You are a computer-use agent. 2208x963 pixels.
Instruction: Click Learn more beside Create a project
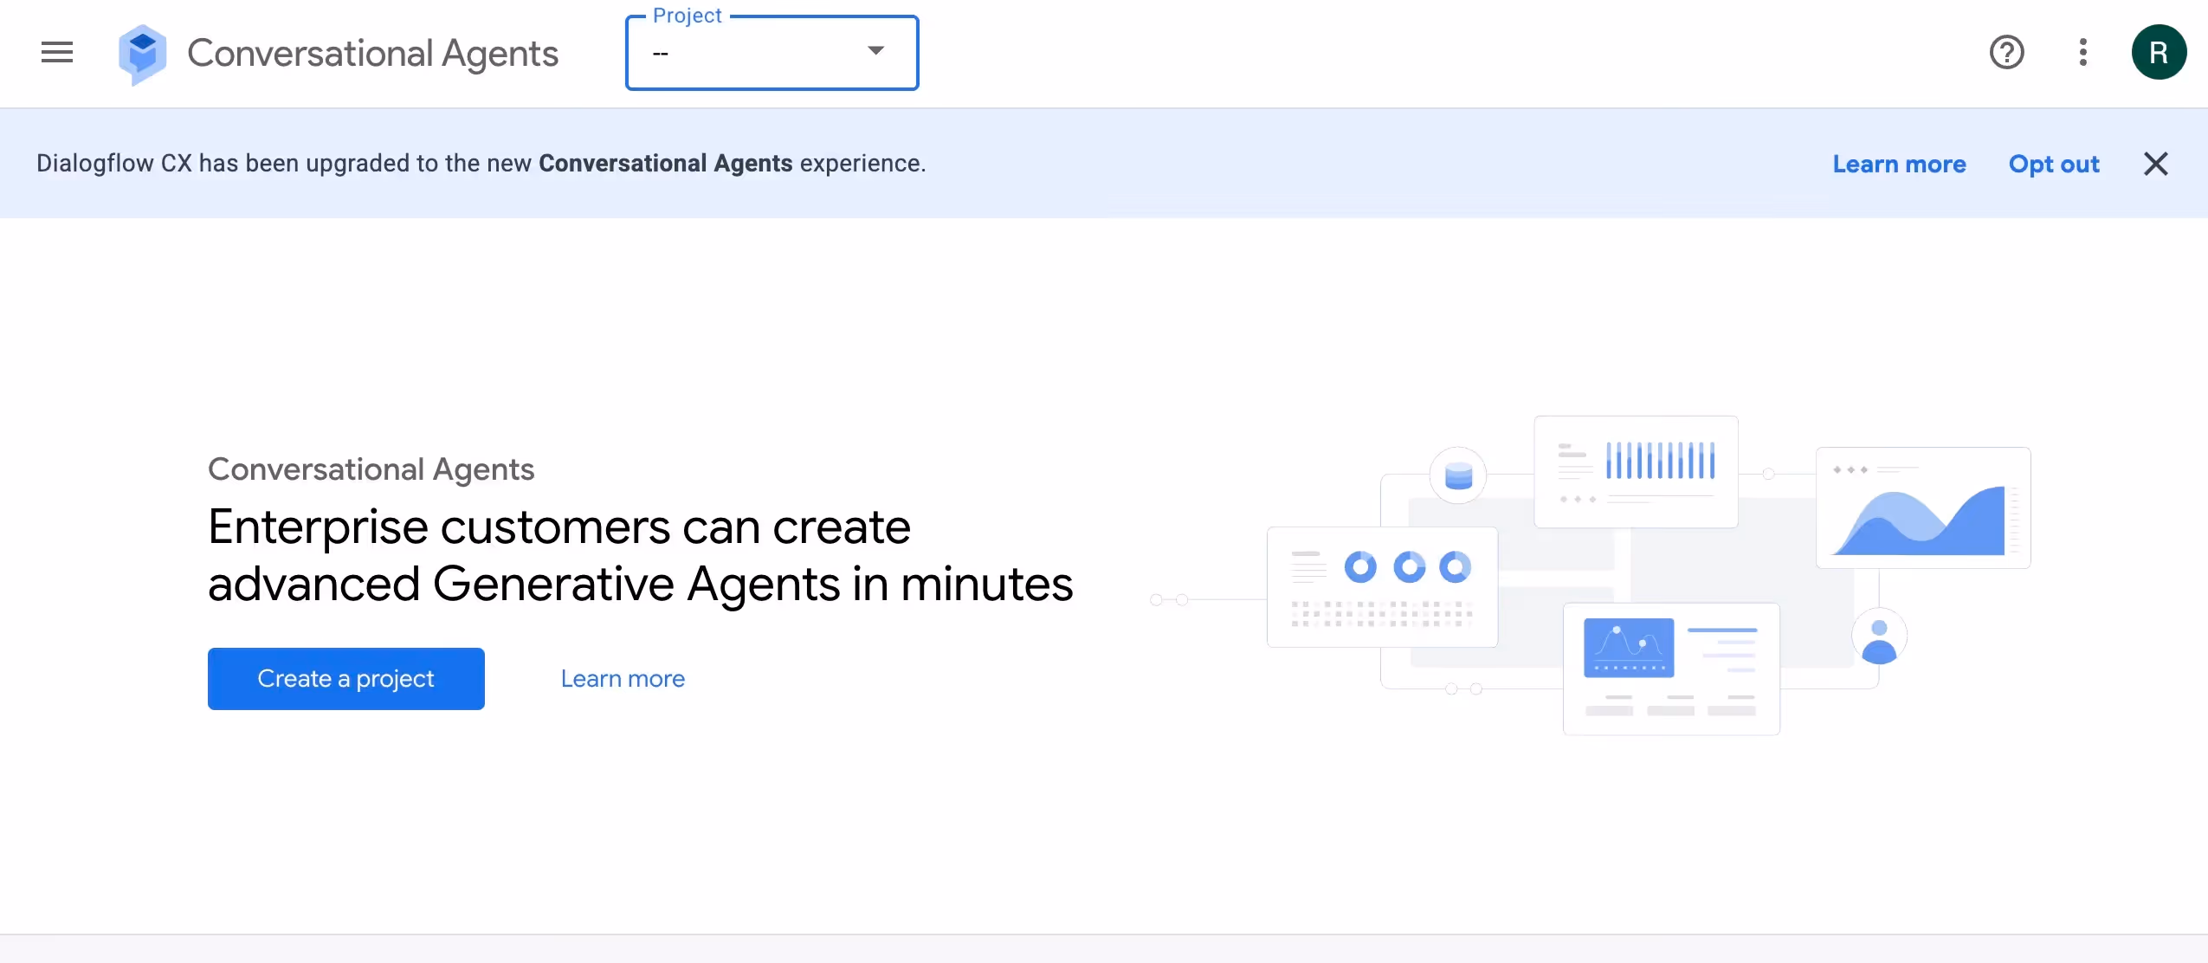click(623, 679)
